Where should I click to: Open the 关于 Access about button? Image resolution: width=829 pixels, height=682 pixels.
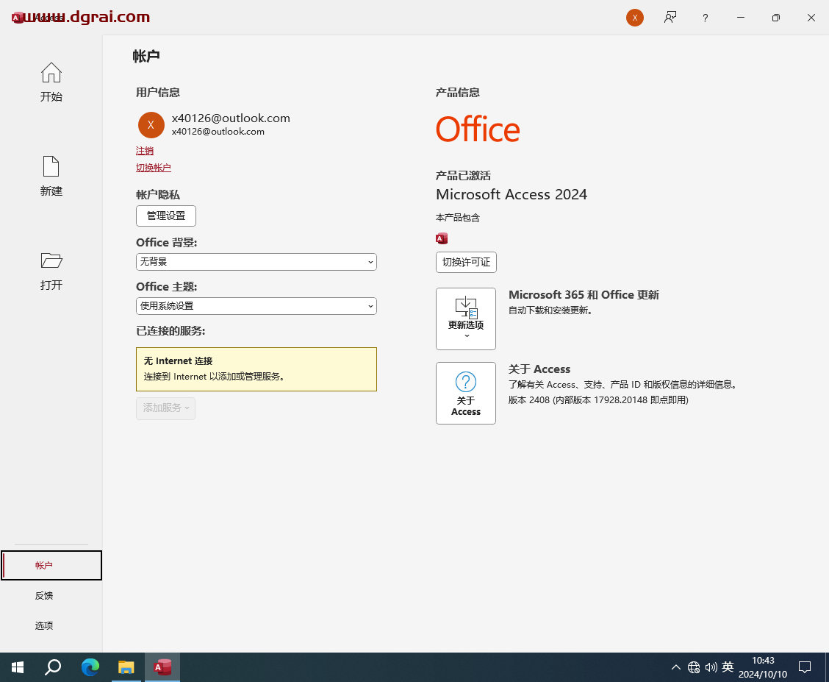466,393
